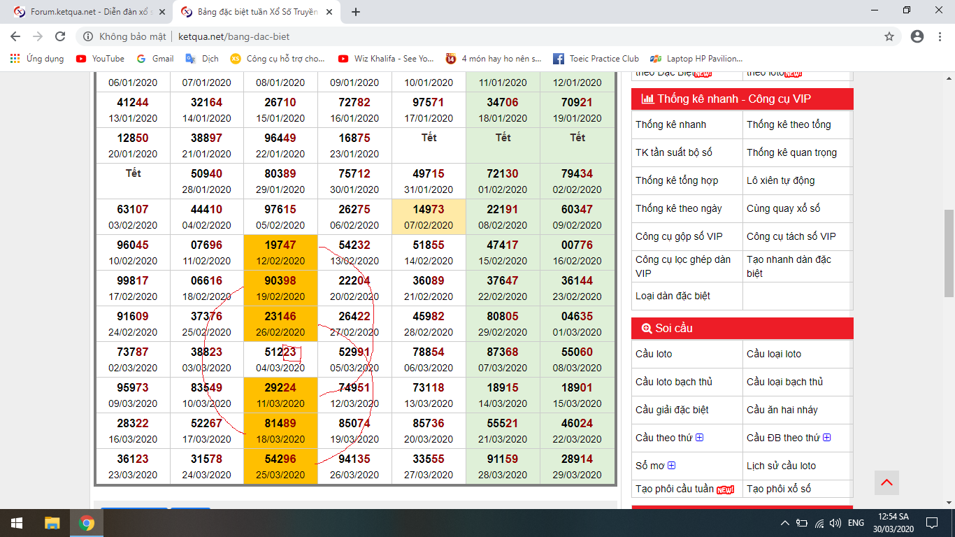
Task: Switch to the Forum.ketqua.net tab
Action: pos(91,12)
